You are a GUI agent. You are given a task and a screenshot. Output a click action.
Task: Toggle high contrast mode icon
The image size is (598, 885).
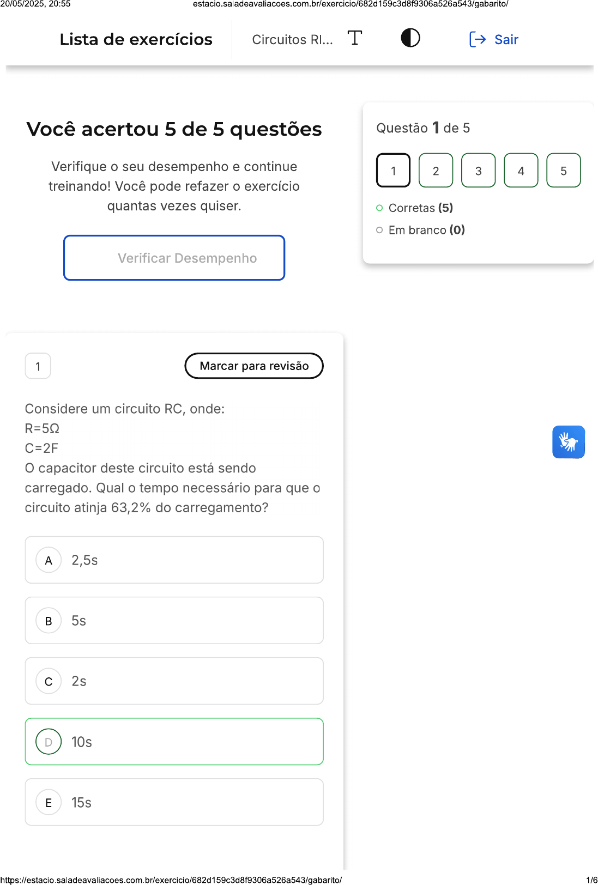(410, 38)
